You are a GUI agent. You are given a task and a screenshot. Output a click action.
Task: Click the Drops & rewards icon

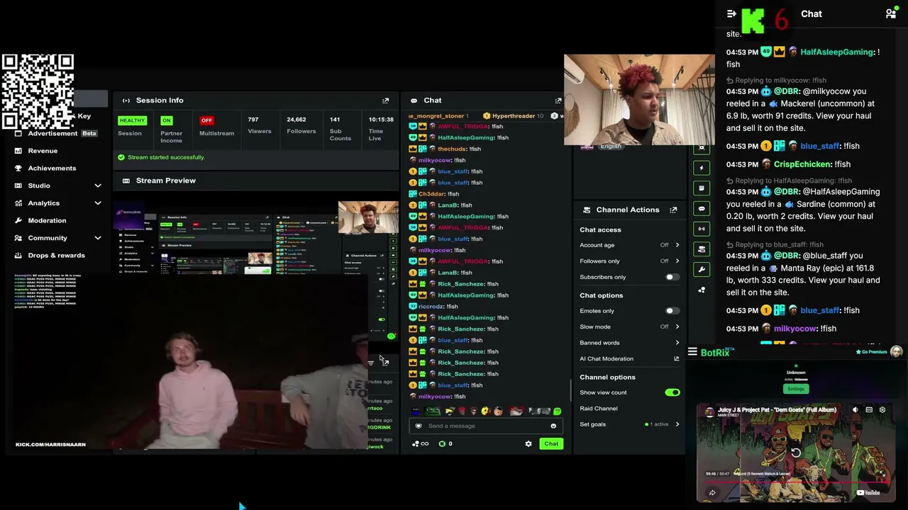click(x=18, y=256)
